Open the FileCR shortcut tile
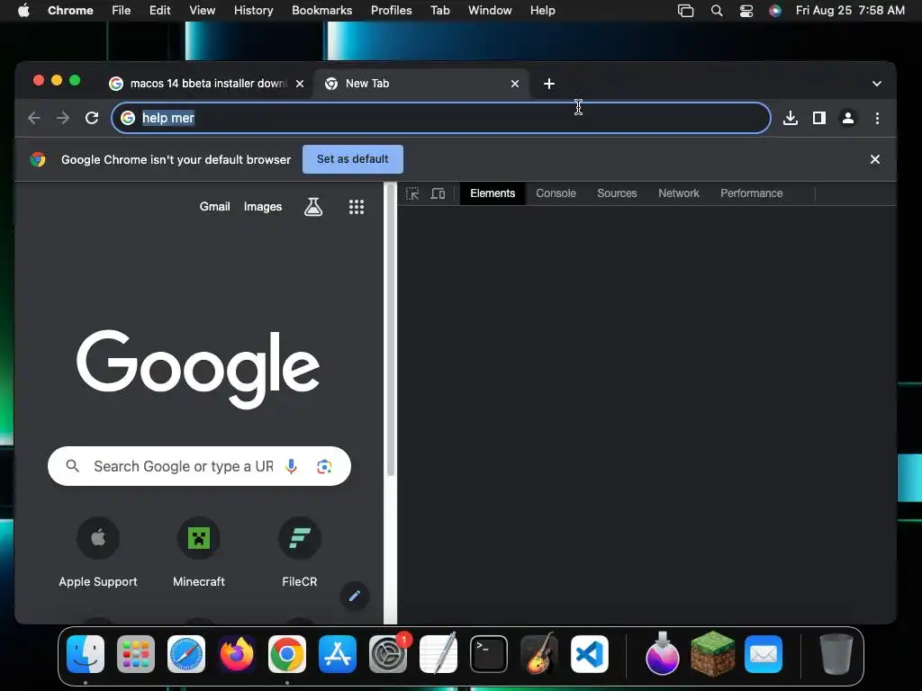This screenshot has height=691, width=922. pos(300,553)
